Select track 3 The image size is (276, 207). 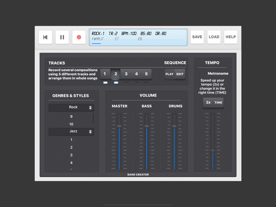pyautogui.click(x=126, y=74)
